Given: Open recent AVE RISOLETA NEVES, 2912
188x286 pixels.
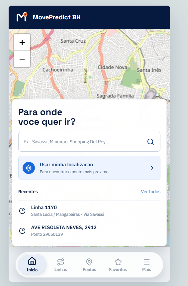Looking at the screenshot, I should coord(89,231).
